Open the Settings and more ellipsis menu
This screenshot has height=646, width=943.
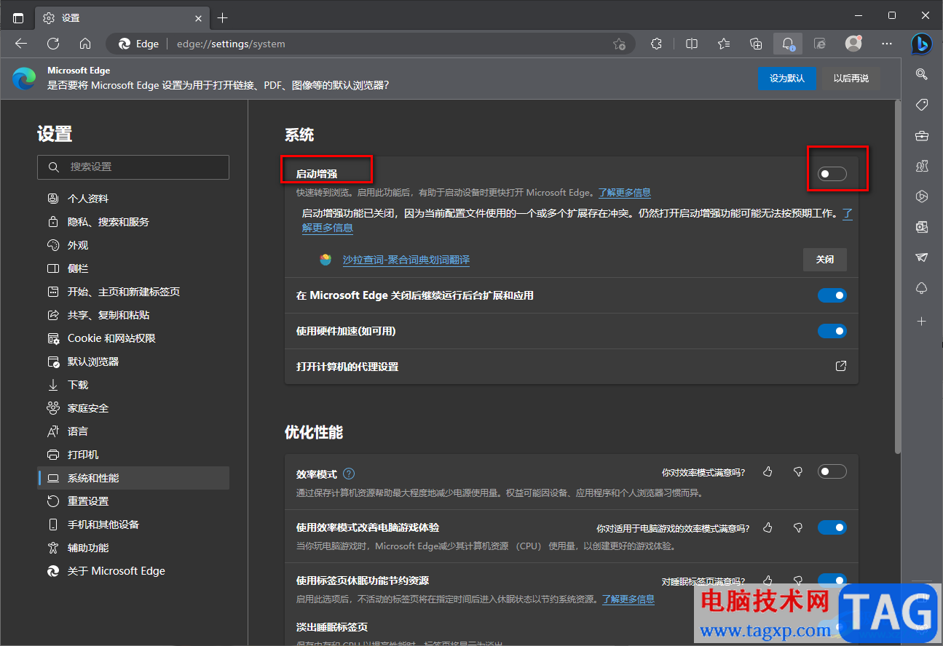click(886, 44)
